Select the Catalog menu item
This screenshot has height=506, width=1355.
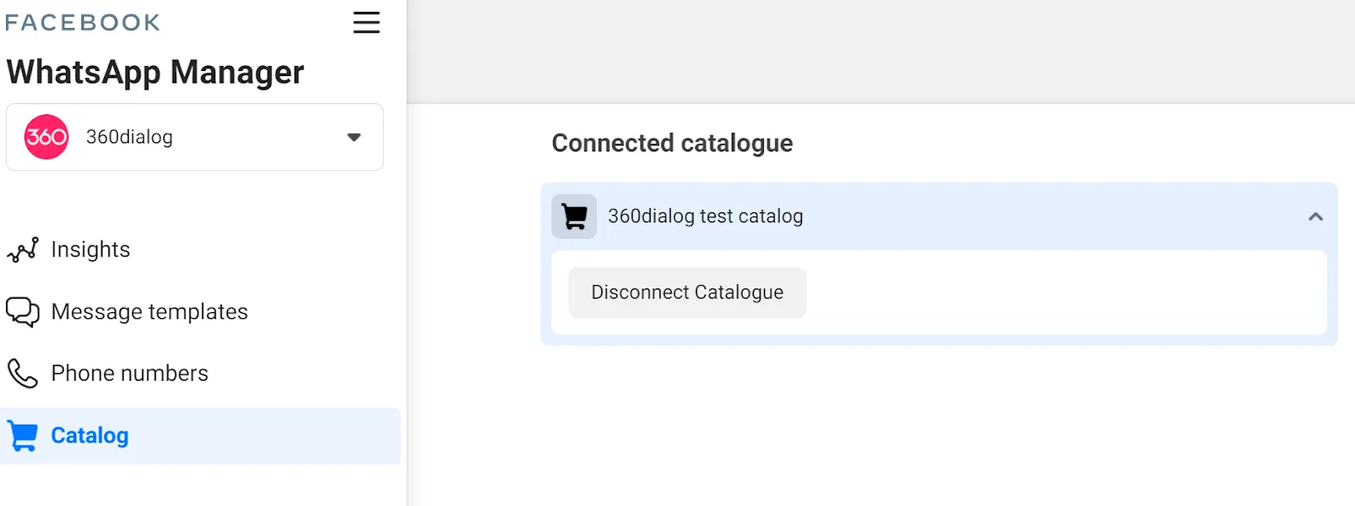[x=201, y=436]
